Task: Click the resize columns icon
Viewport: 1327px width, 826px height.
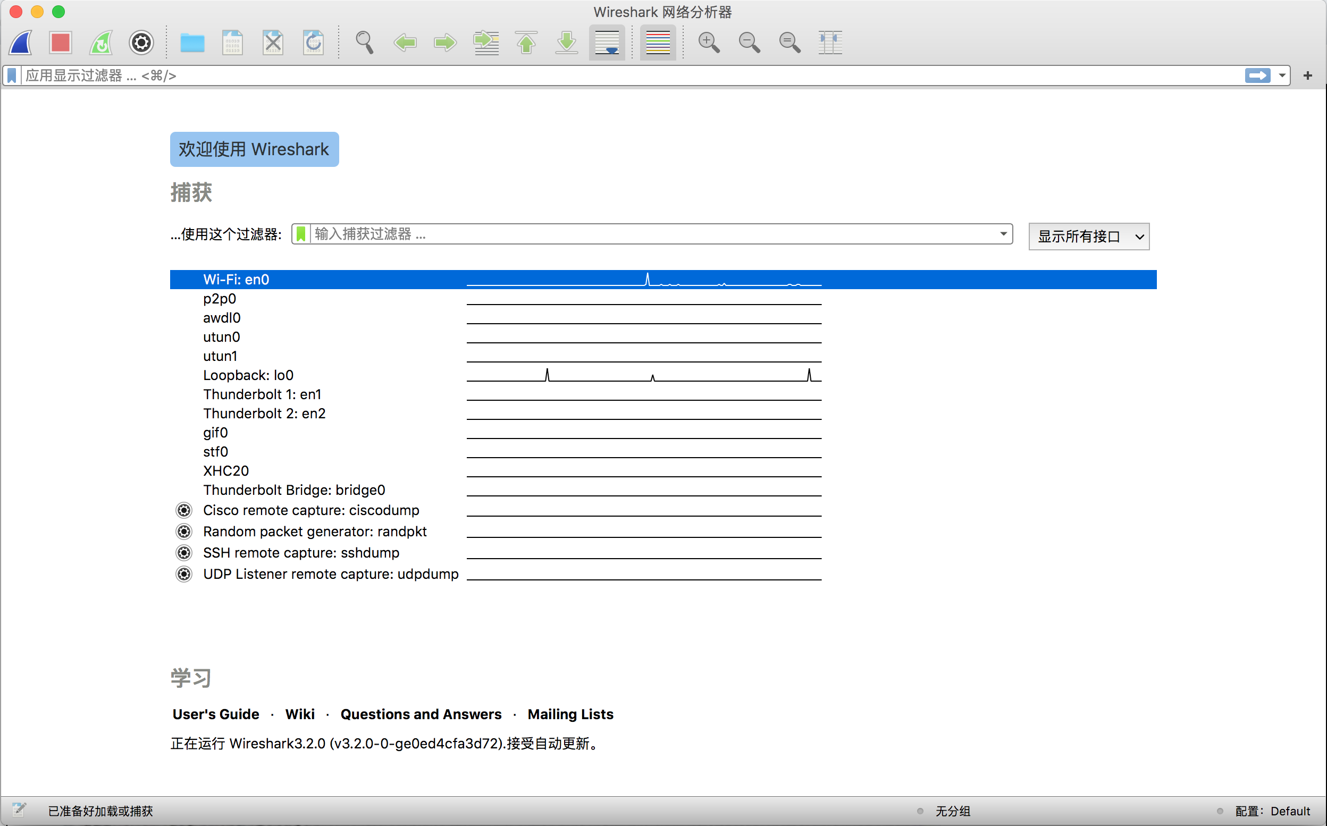Action: point(830,42)
